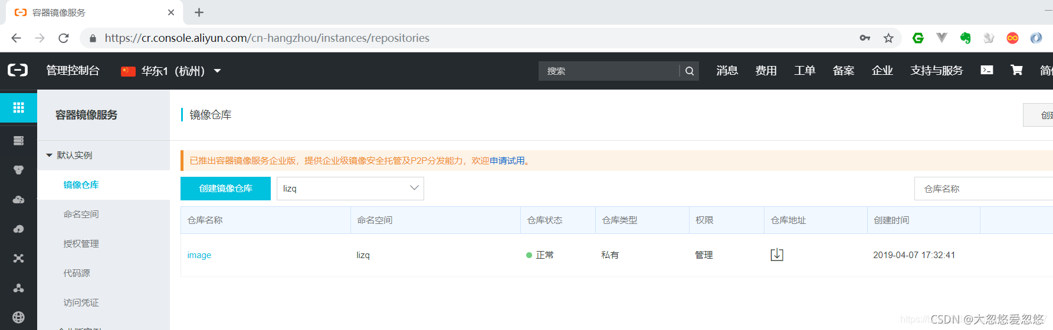
Task: Select 命名空间 in left navigation
Action: click(x=81, y=214)
